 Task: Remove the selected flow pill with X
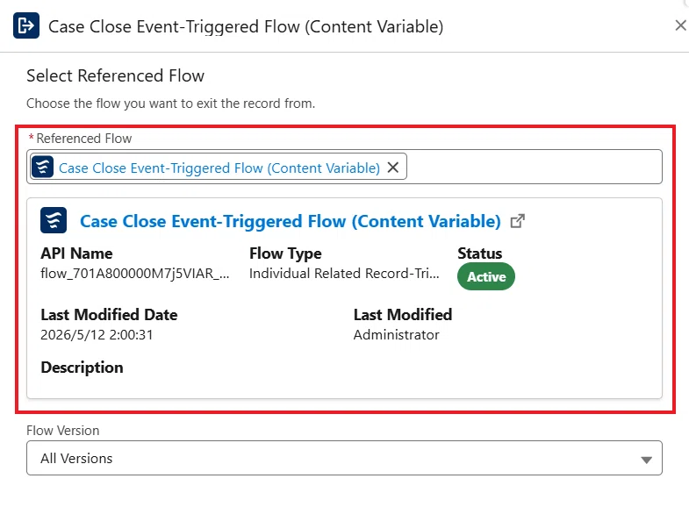point(393,168)
